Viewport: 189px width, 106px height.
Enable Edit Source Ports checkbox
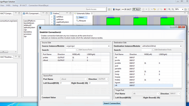pyautogui.click(x=77, y=50)
